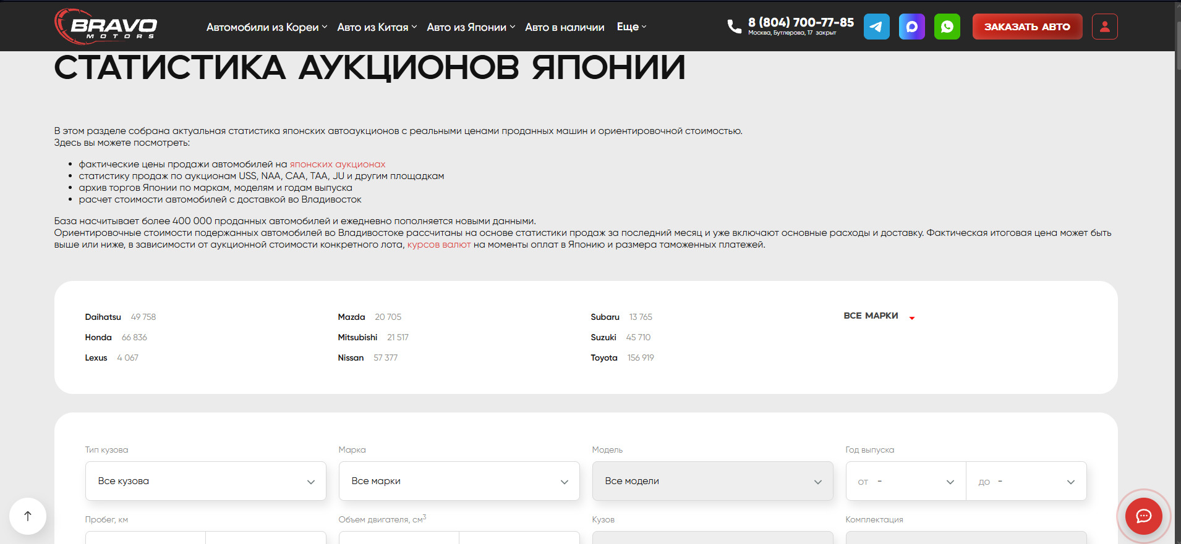The height and width of the screenshot is (544, 1181).
Task: Click the ЗАКАЗАТЬ АВТО button
Action: tap(1027, 27)
